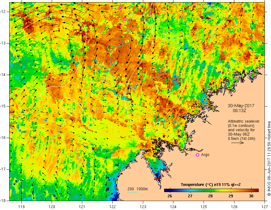Click the latitude axis label '-17'
The width and height of the screenshot is (271, 210).
pyautogui.click(x=3, y=169)
